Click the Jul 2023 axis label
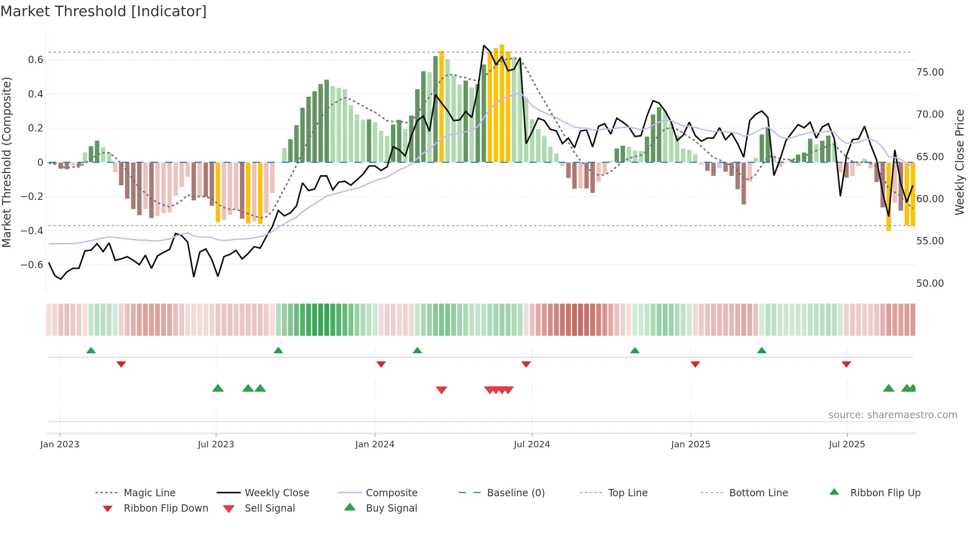Image resolution: width=971 pixels, height=546 pixels. point(216,444)
